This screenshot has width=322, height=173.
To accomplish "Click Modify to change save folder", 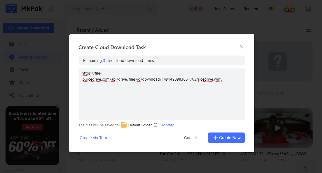I will pyautogui.click(x=168, y=125).
